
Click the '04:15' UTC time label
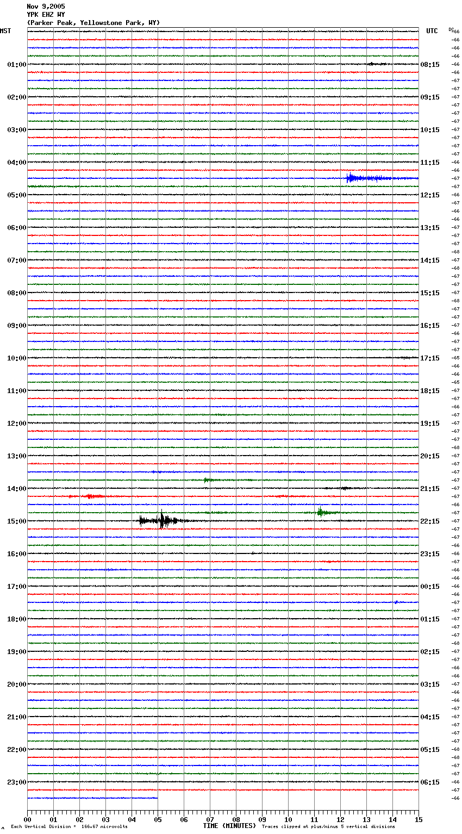point(430,717)
